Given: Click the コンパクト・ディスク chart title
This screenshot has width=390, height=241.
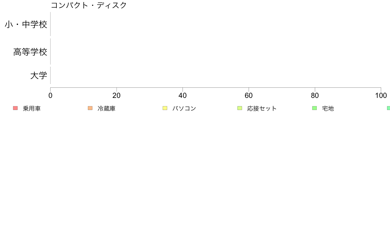Looking at the screenshot, I should click(89, 5).
